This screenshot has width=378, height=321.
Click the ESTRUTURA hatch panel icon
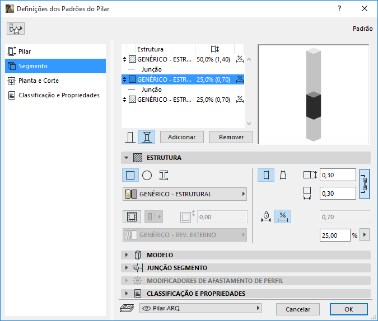pyautogui.click(x=138, y=158)
